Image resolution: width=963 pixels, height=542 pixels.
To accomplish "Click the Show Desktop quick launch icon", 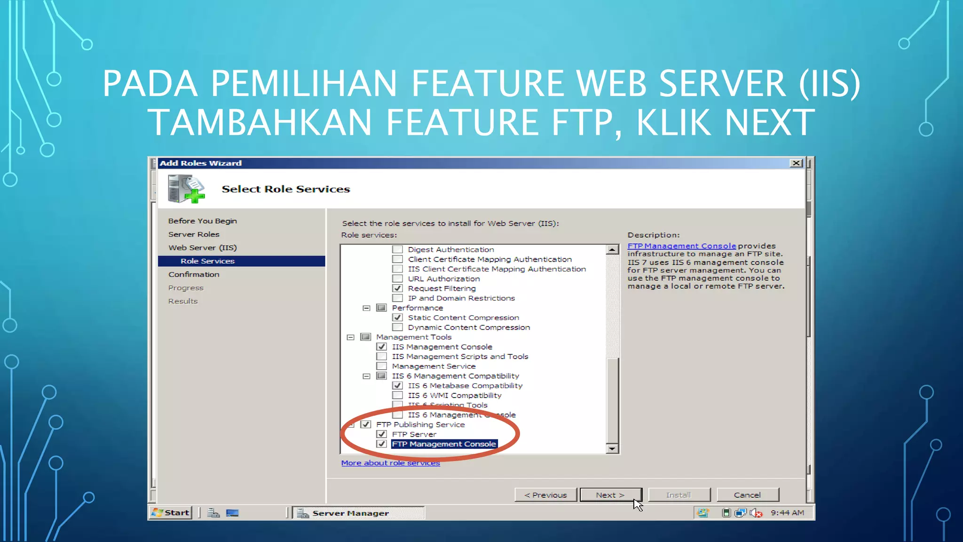I will [x=232, y=513].
